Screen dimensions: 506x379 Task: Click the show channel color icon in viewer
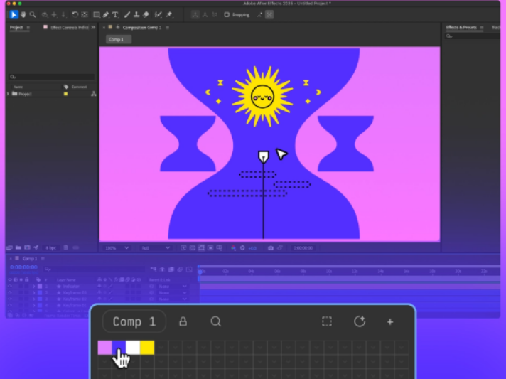[x=233, y=248]
